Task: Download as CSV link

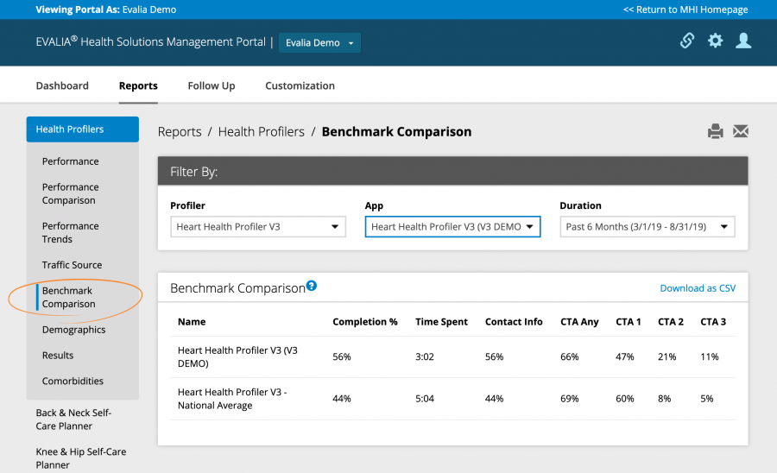Action: (x=698, y=288)
